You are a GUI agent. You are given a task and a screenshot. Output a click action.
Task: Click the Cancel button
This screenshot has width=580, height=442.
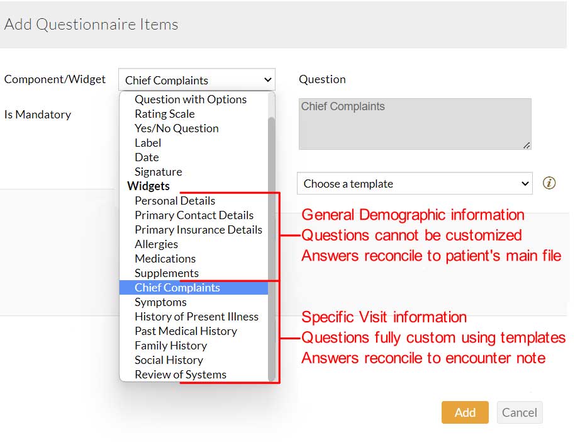pos(519,412)
